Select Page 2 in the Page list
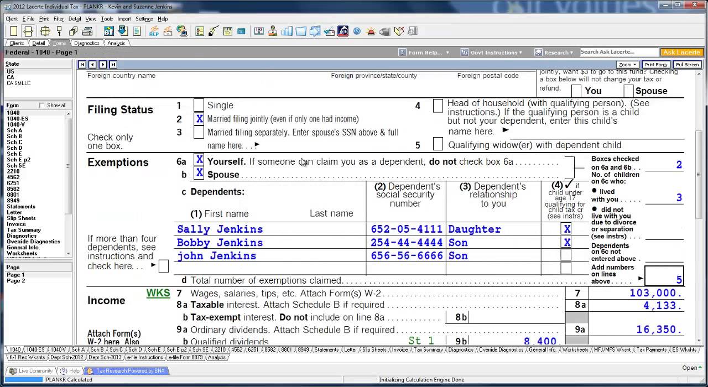708x387 pixels. pyautogui.click(x=15, y=281)
